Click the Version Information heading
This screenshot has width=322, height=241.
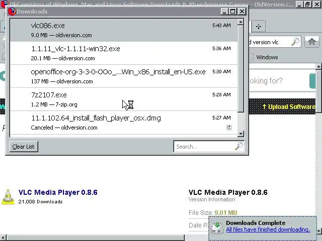pos(212,199)
